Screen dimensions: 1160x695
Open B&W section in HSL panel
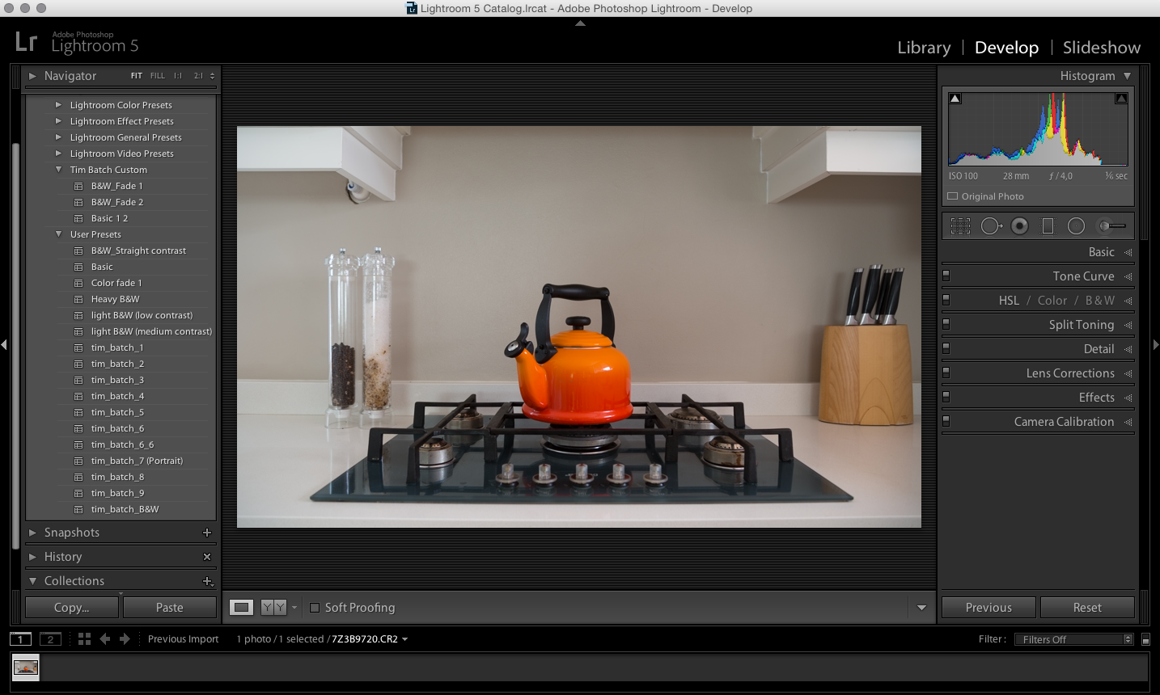point(1100,301)
